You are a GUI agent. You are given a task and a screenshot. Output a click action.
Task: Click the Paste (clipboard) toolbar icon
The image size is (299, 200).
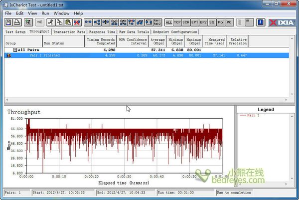click(x=68, y=22)
